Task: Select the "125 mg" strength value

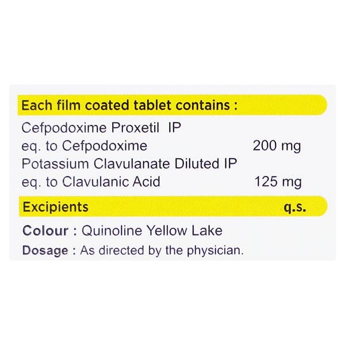Action: tap(278, 182)
